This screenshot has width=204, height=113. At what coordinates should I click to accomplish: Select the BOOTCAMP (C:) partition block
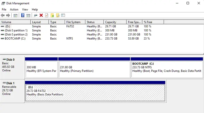[x=167, y=68]
